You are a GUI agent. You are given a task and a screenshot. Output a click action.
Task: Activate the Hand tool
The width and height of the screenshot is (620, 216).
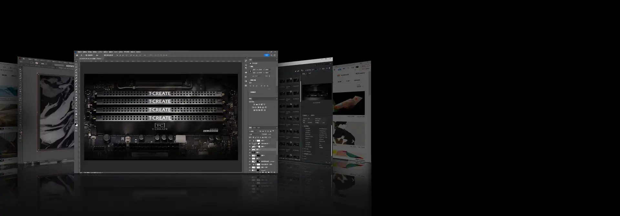[76, 114]
